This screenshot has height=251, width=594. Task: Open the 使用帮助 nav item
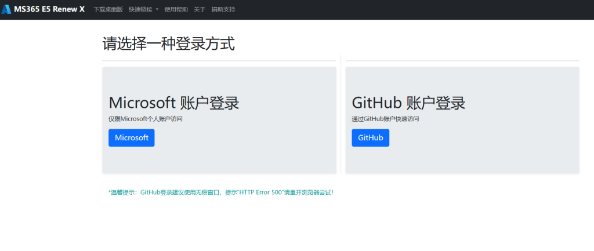pyautogui.click(x=176, y=9)
